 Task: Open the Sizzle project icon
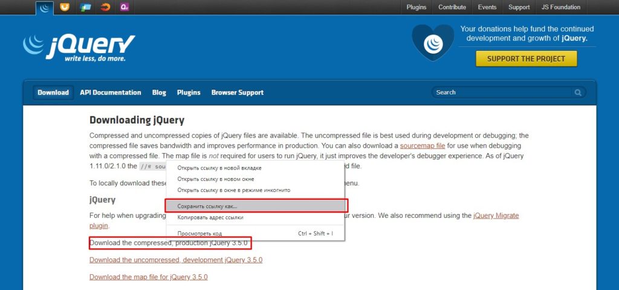105,7
